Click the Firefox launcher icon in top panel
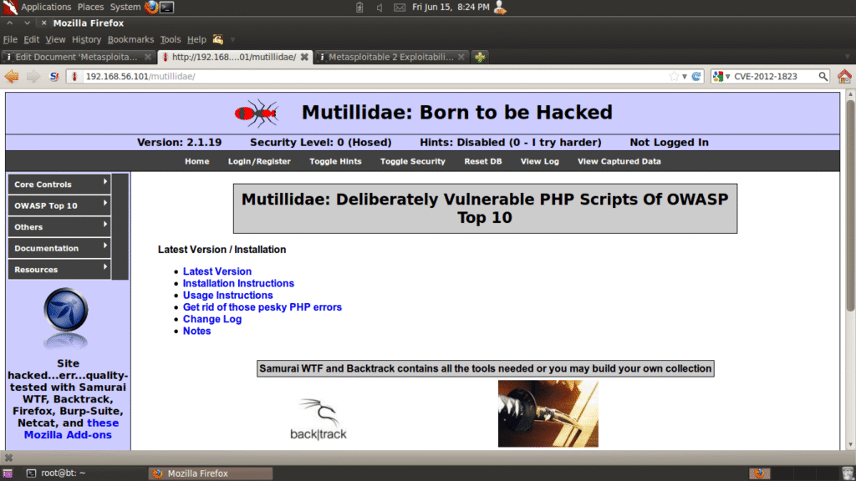Image resolution: width=856 pixels, height=481 pixels. [x=150, y=8]
